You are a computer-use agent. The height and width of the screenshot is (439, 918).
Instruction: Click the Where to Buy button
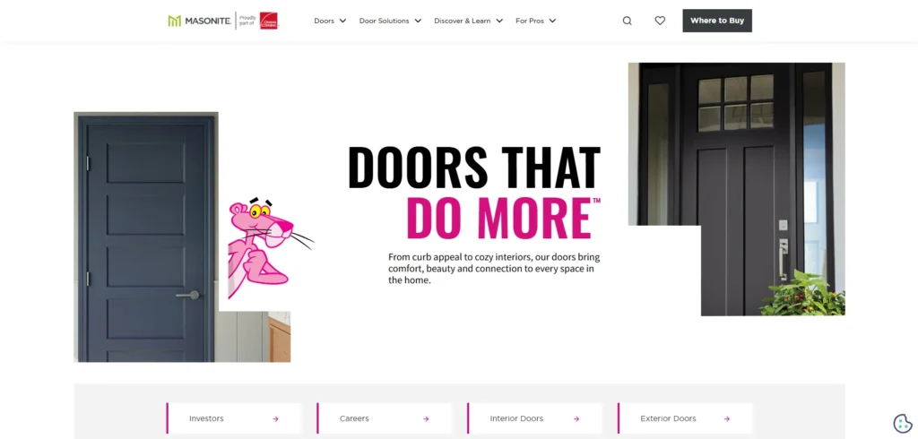[717, 21]
